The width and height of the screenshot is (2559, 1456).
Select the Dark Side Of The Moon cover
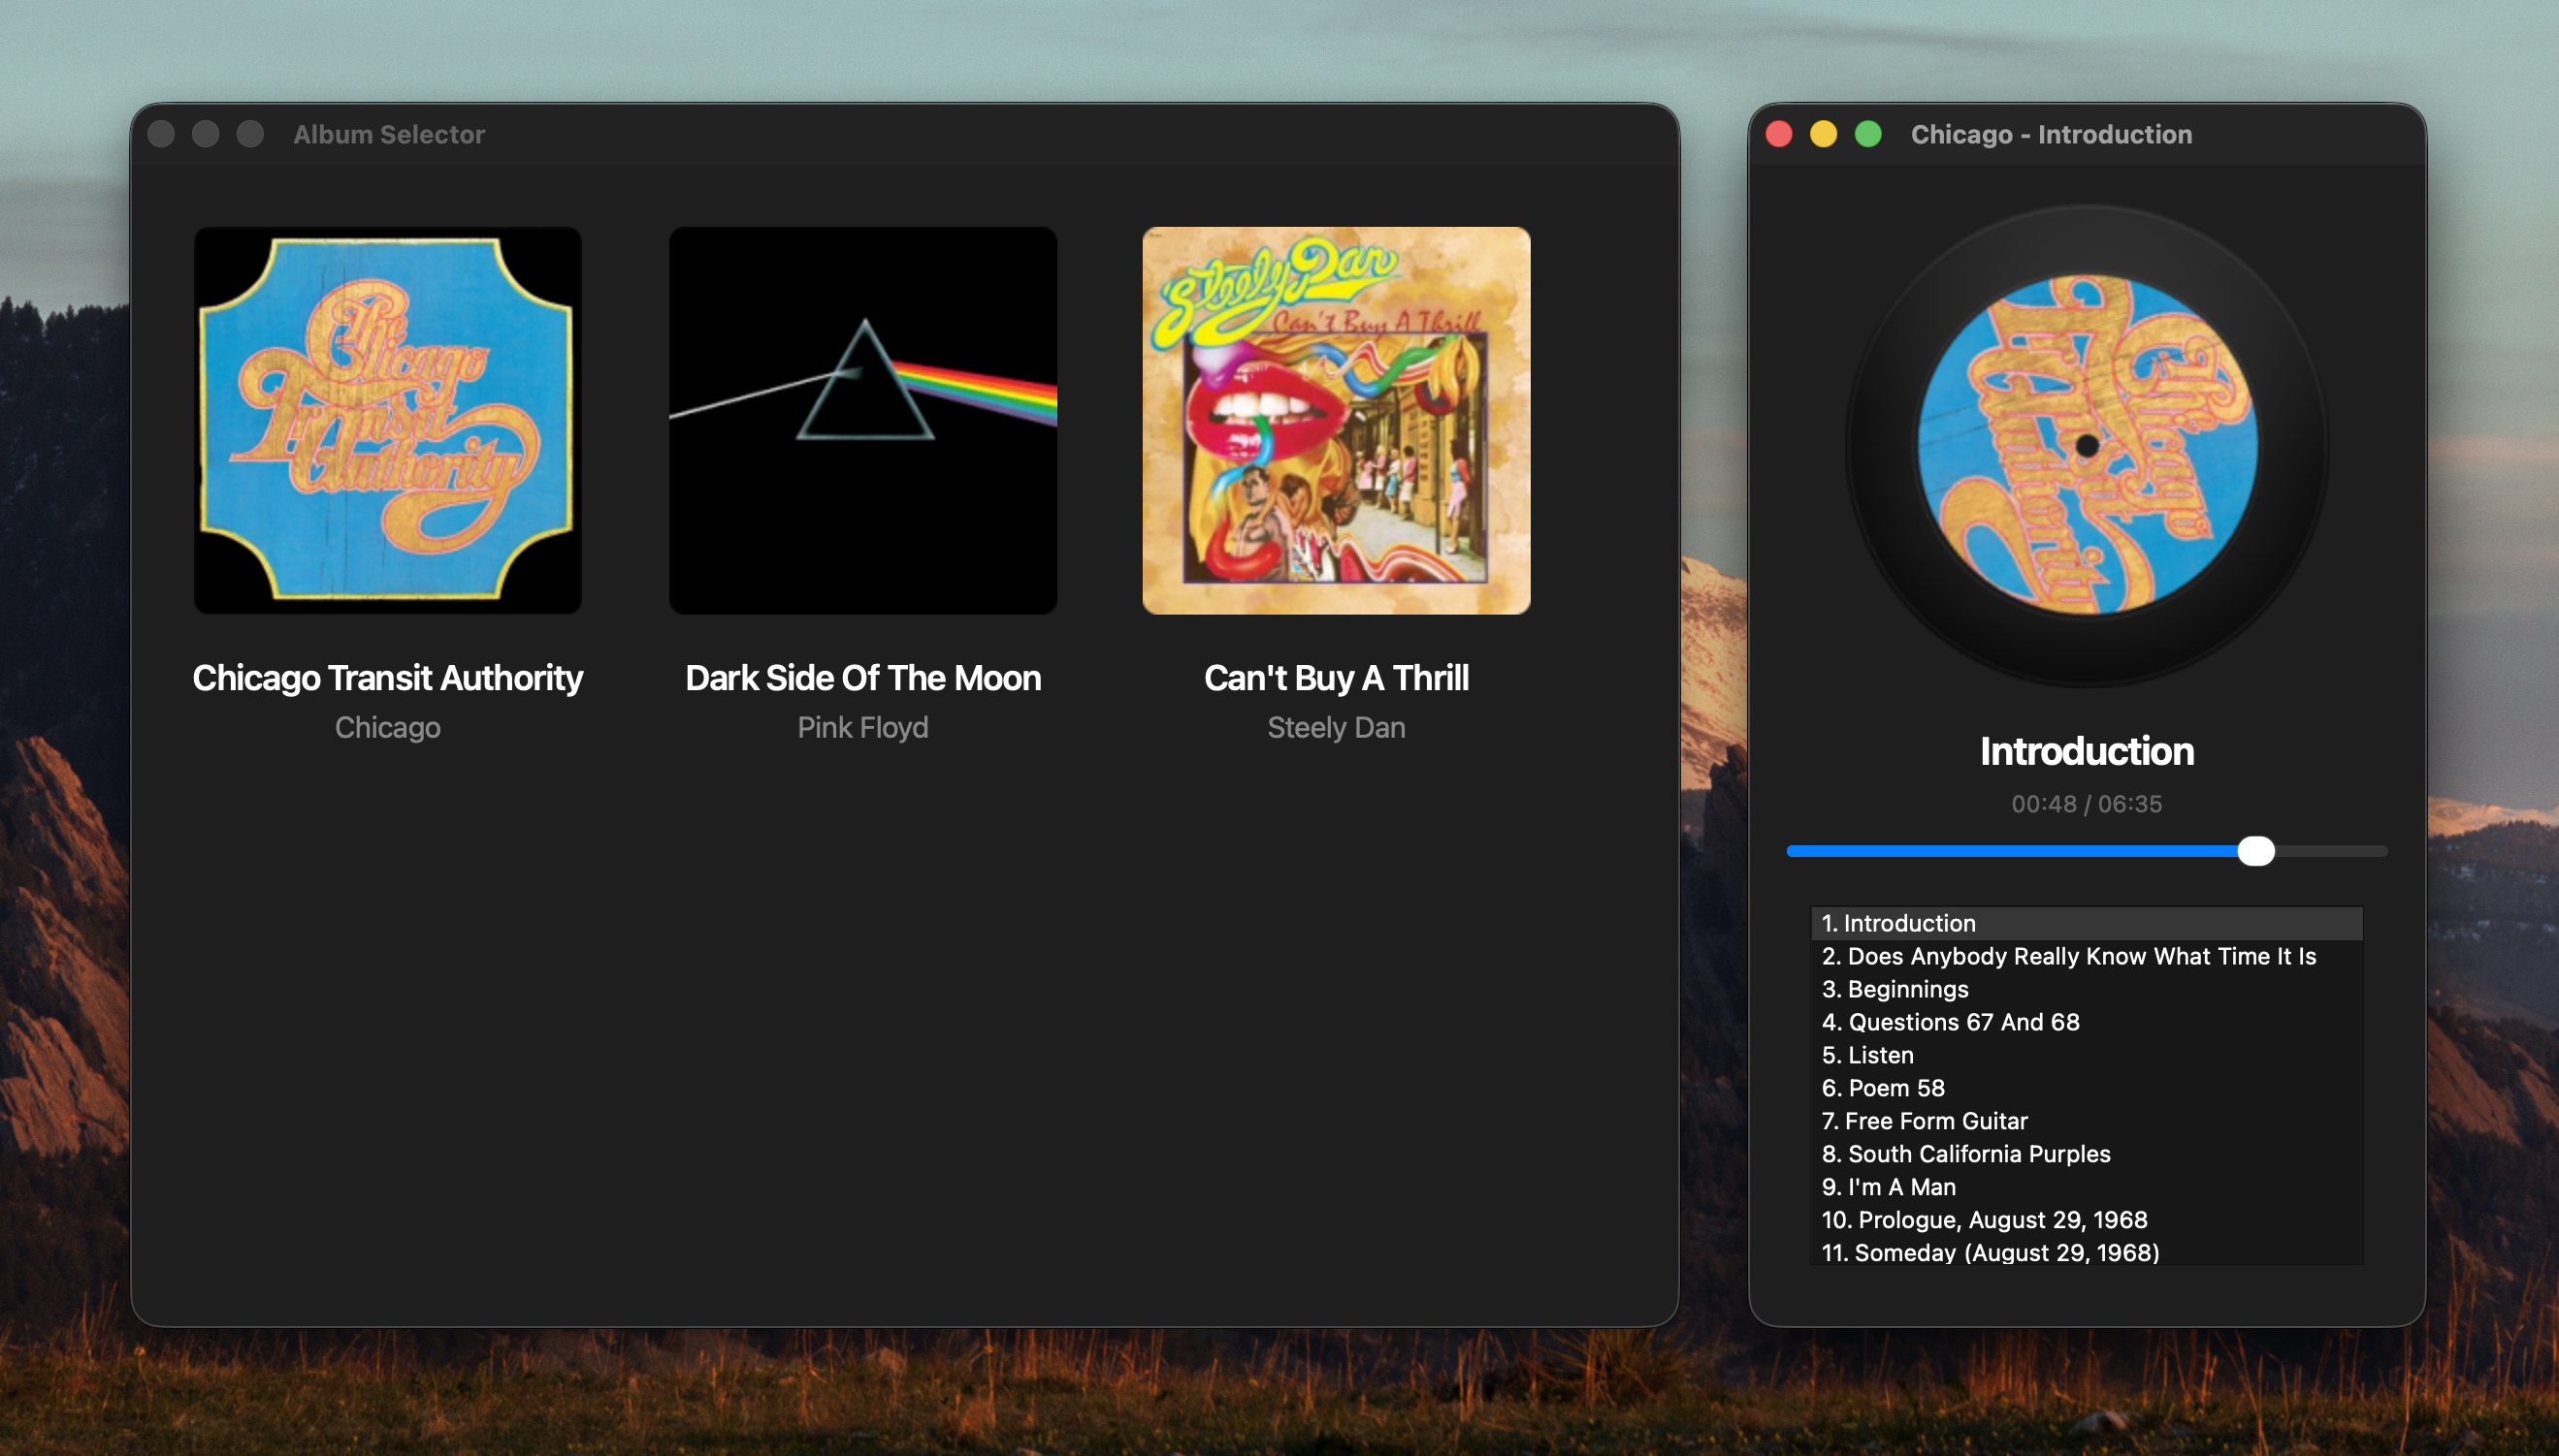[862, 420]
